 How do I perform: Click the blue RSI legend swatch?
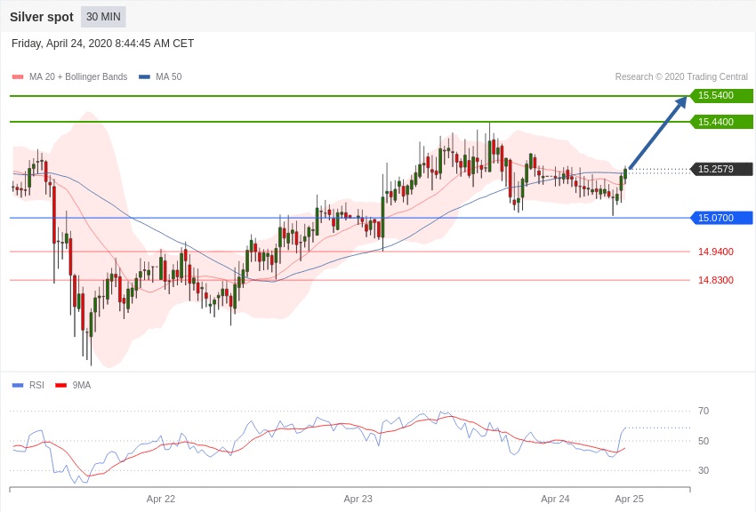click(18, 385)
